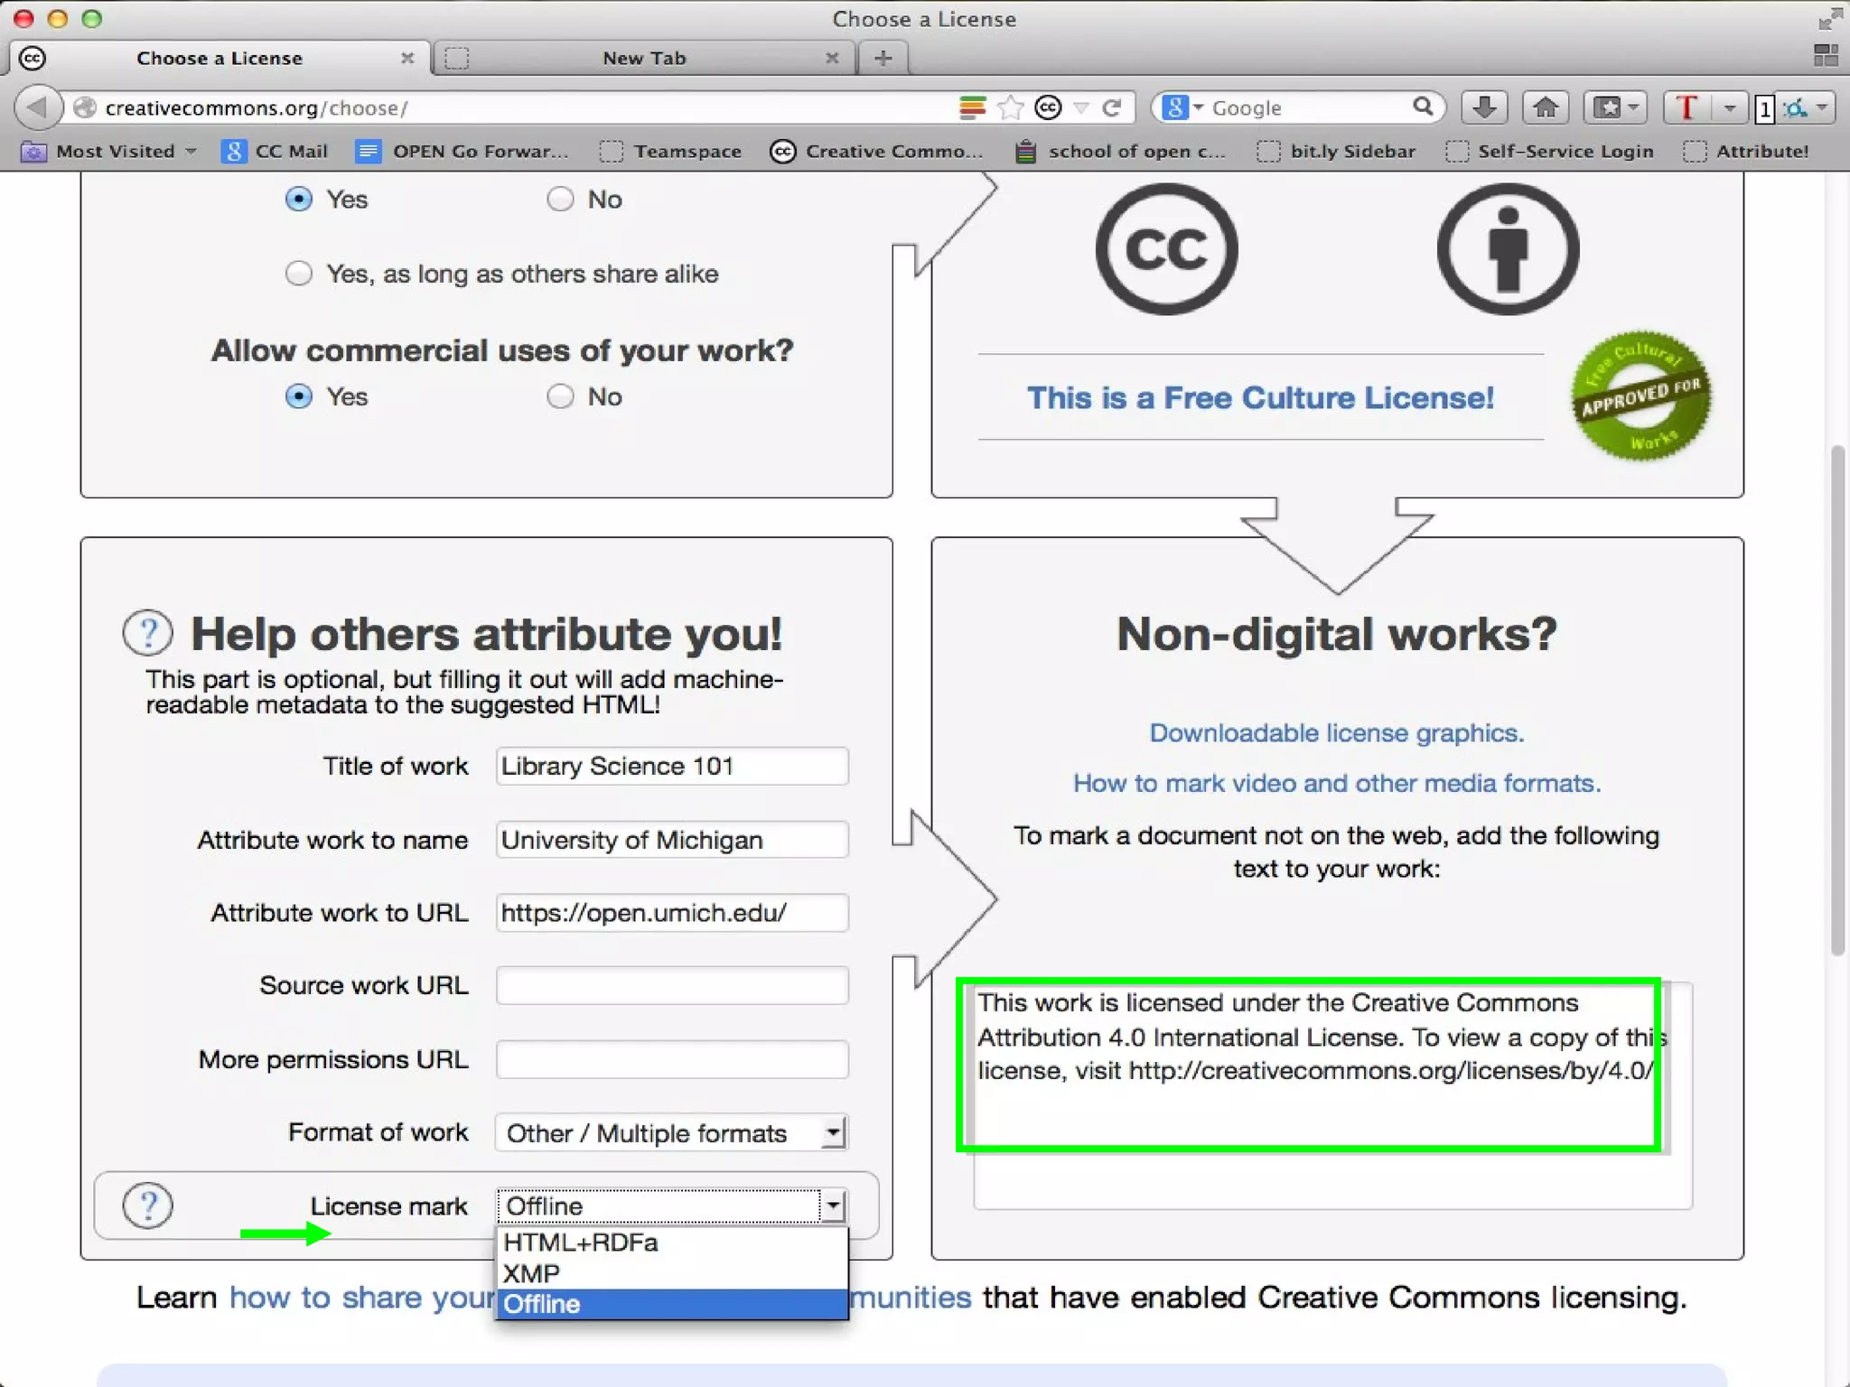
Task: Expand the Format of work dropdown
Action: coord(670,1132)
